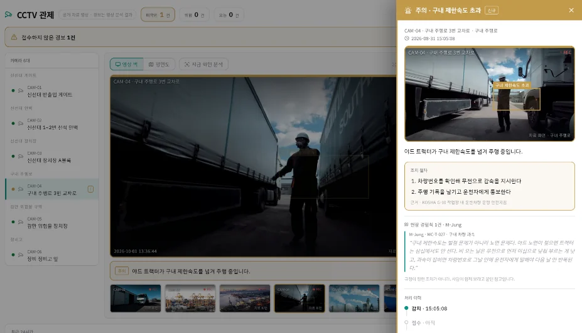Screen dimensions: 582x333
Task: Click the camera icon of CAM-01 row
Action: pyautogui.click(x=21, y=90)
